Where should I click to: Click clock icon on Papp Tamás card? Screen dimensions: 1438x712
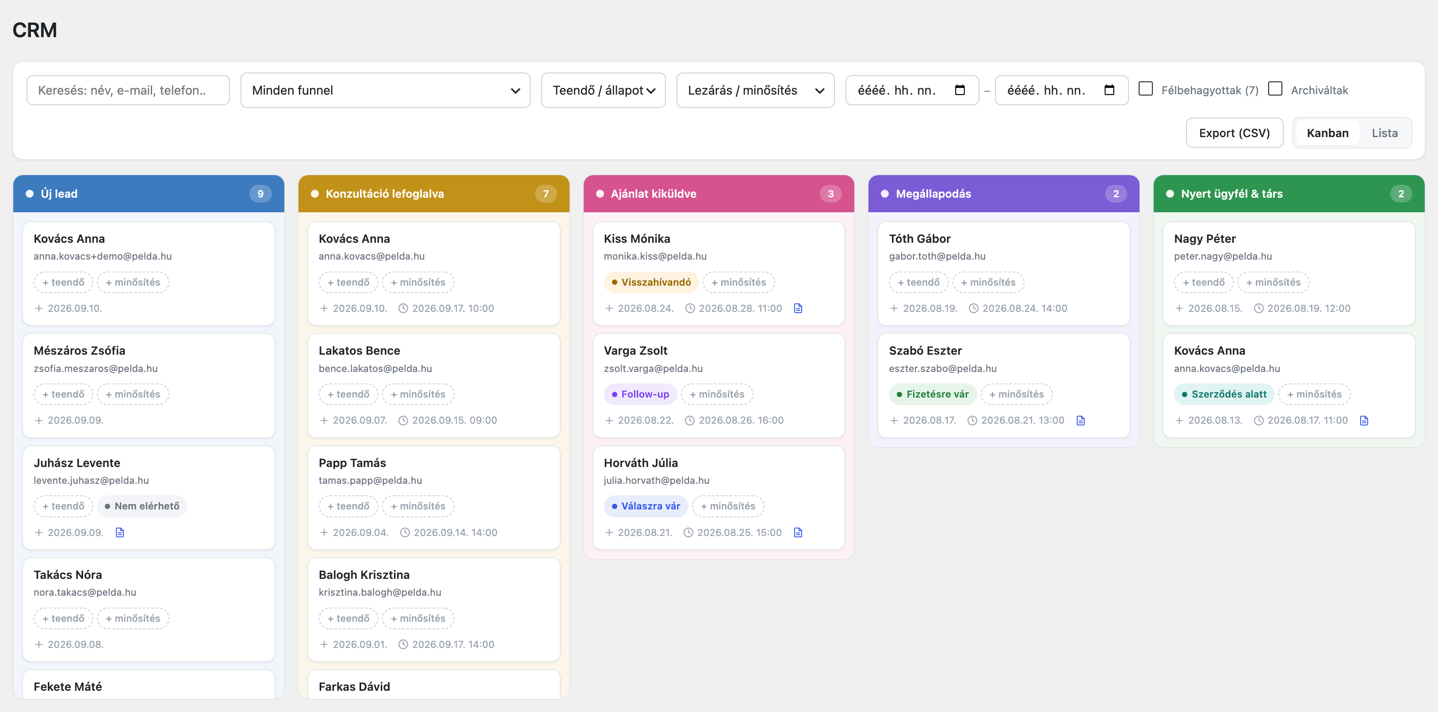point(405,533)
